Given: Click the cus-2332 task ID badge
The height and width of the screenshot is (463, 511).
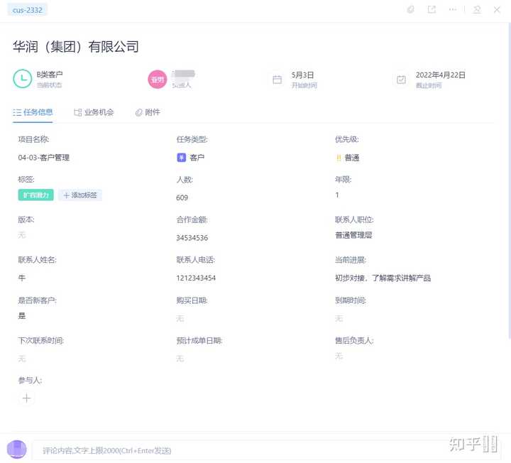Looking at the screenshot, I should (28, 10).
